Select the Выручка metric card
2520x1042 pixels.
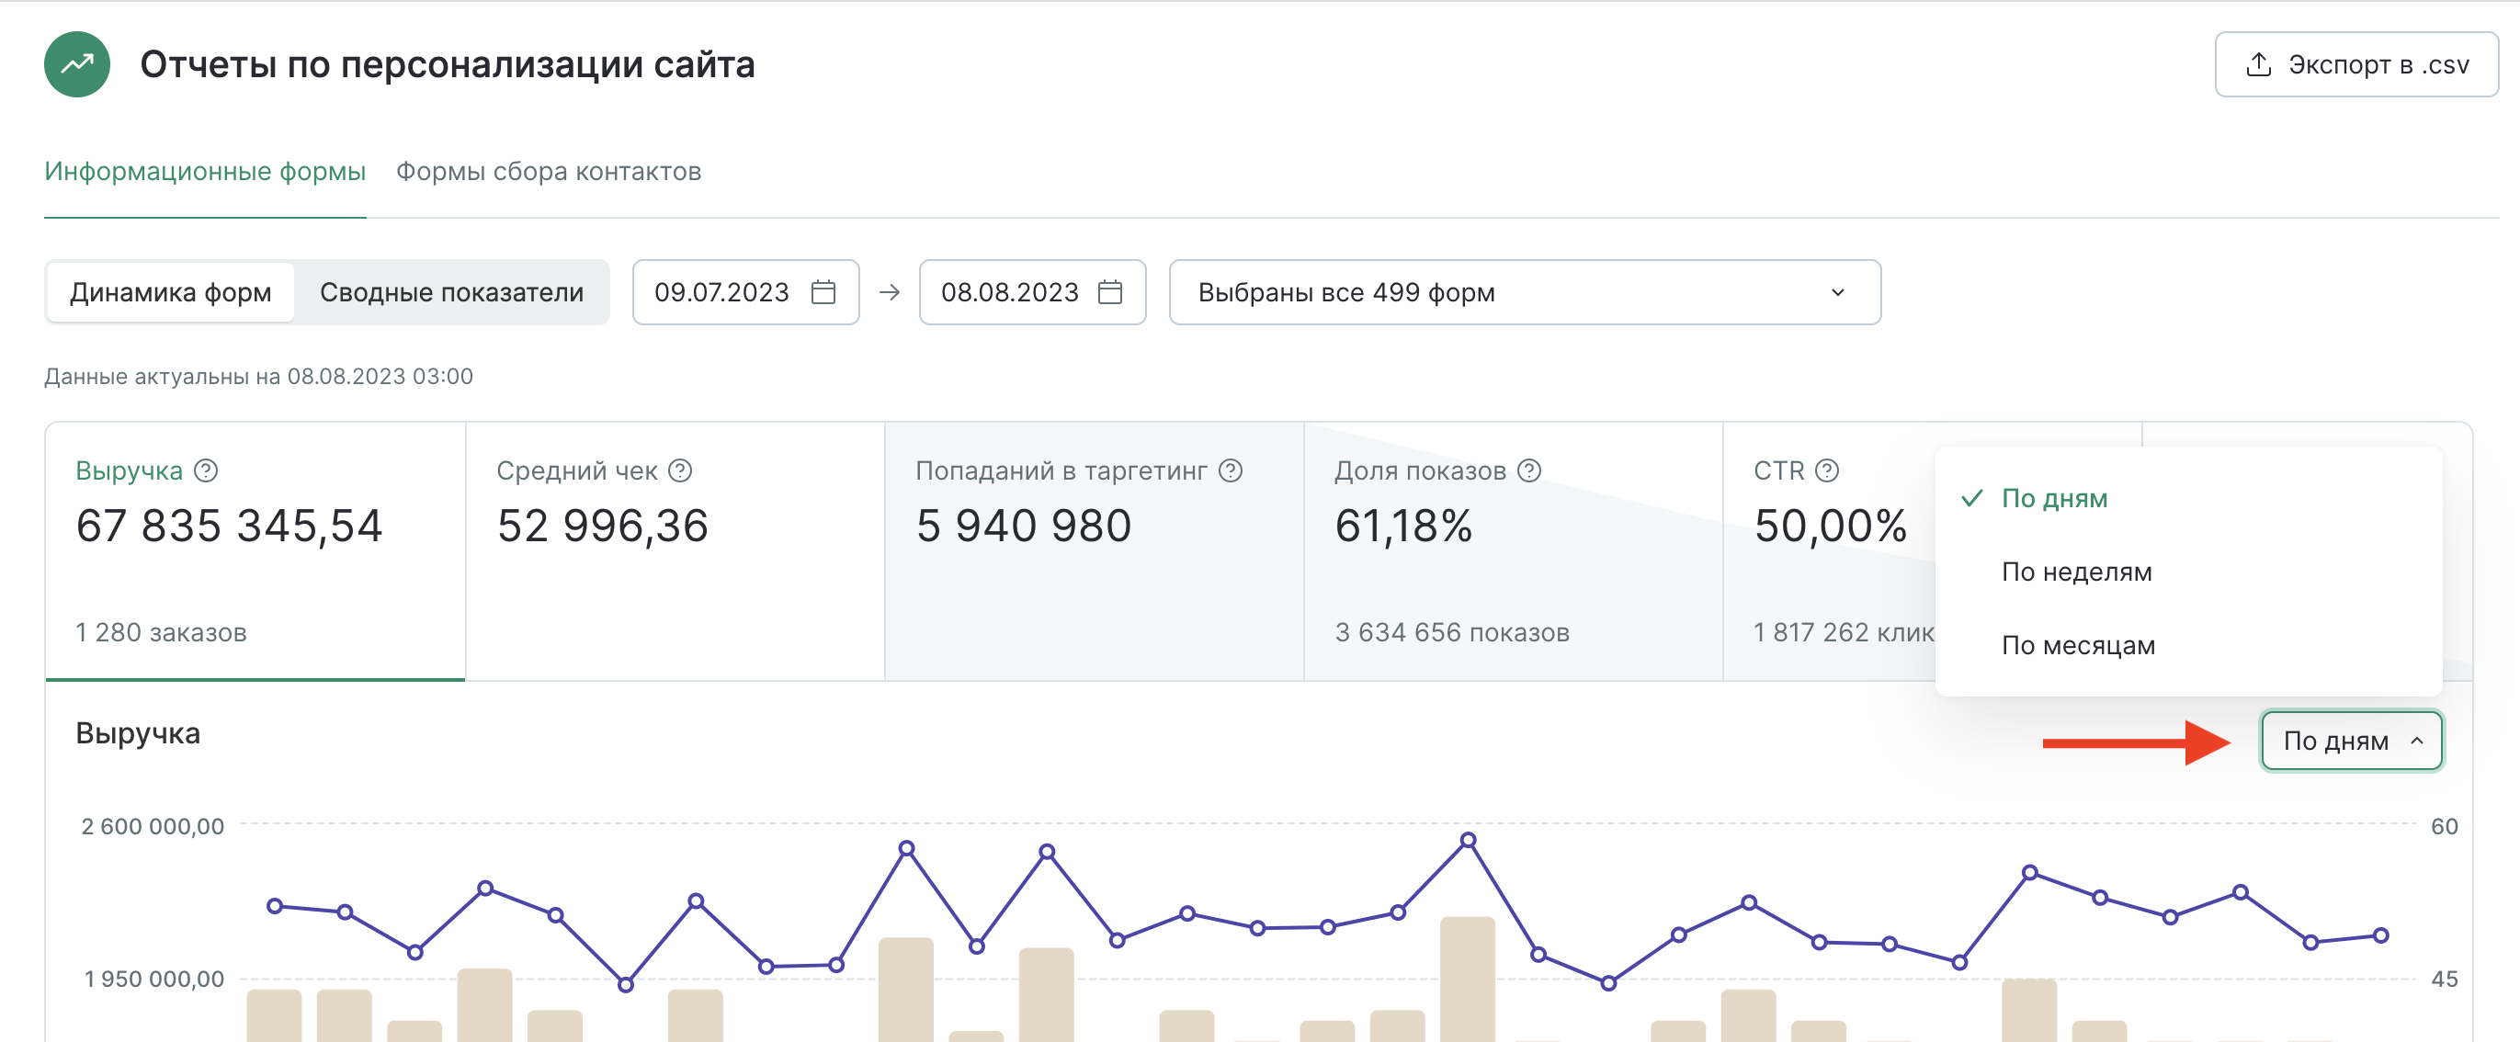(255, 550)
